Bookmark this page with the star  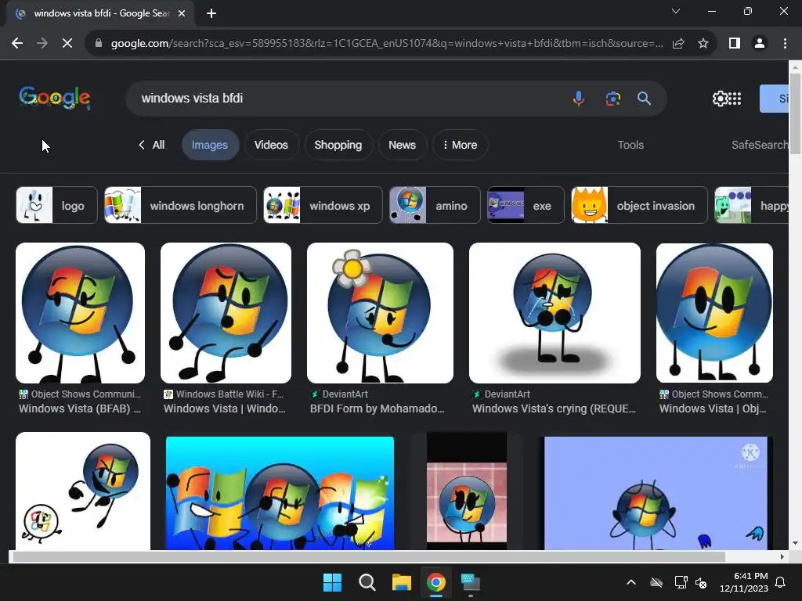[703, 44]
